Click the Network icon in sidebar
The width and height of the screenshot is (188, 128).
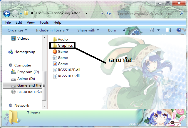11,105
